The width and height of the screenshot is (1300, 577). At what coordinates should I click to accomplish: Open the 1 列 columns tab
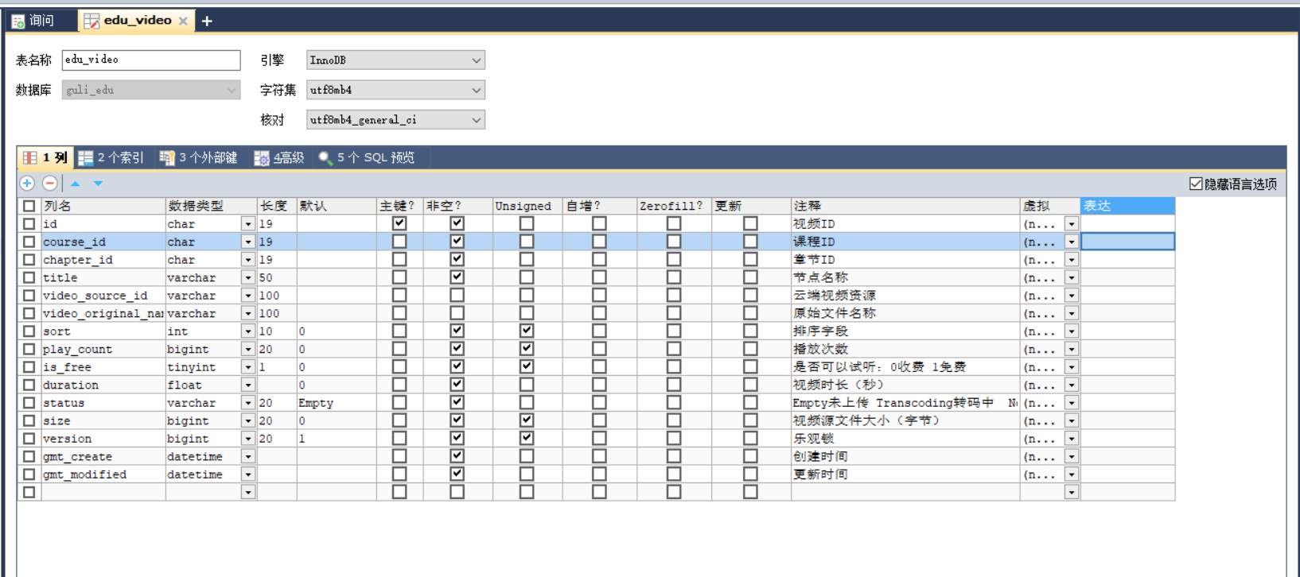tap(45, 157)
